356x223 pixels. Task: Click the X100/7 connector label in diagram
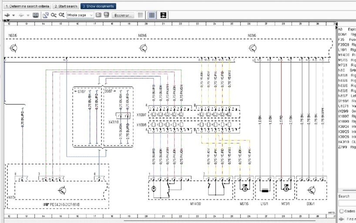point(141,115)
